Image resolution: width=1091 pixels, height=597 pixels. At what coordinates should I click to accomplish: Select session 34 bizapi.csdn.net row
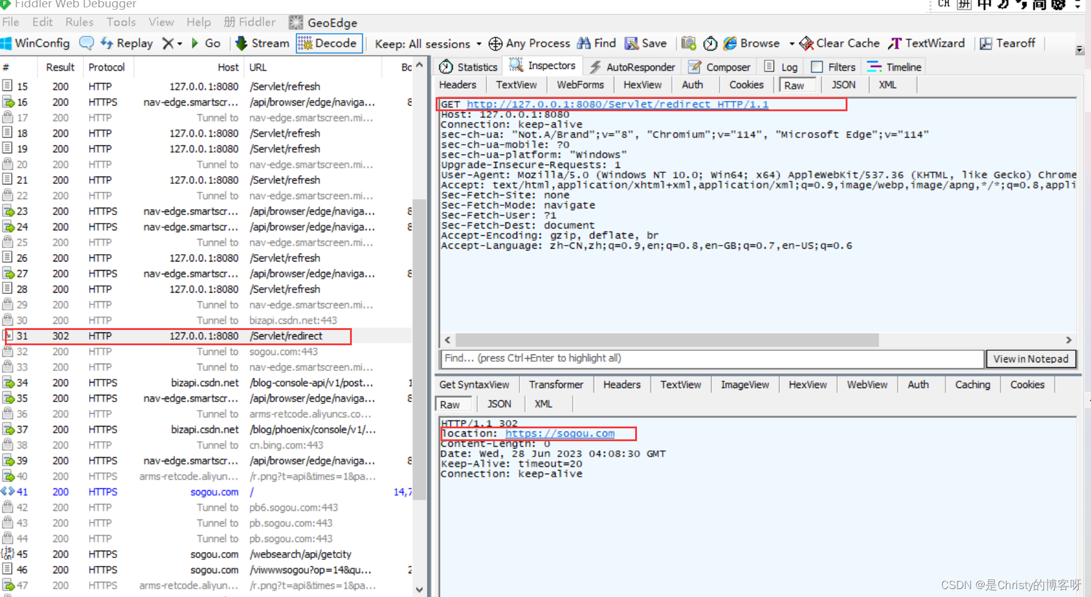[206, 383]
